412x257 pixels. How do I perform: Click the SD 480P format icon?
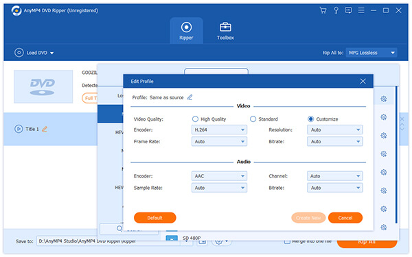coord(172,238)
